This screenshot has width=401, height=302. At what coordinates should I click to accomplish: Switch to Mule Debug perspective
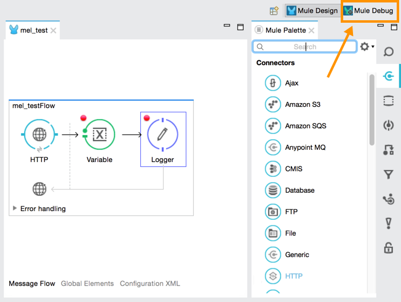[x=368, y=10]
